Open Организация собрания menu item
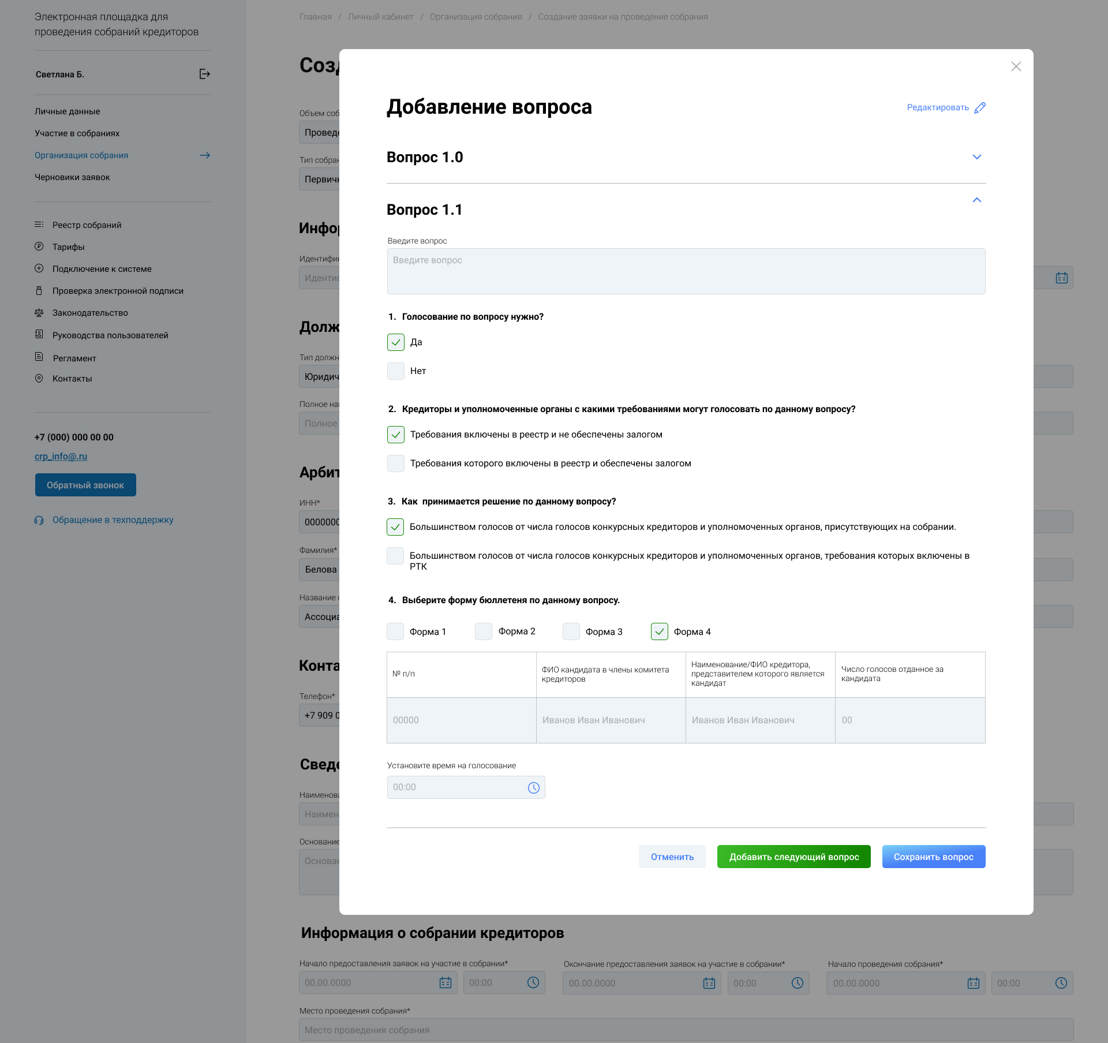Screen dimensions: 1108x1043 (81, 155)
